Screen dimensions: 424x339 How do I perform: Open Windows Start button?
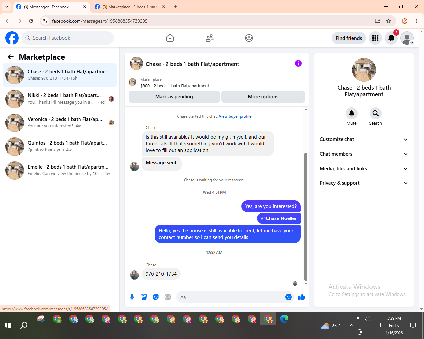(8, 325)
